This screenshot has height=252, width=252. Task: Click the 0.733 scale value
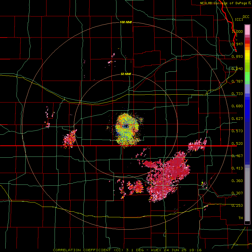point(237,94)
